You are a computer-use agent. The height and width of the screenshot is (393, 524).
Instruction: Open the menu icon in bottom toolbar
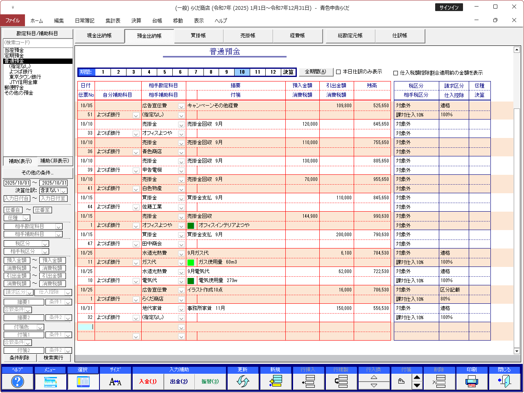(50, 382)
